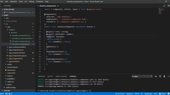Switch to the DEBUG CONSOLE tab

61,76
